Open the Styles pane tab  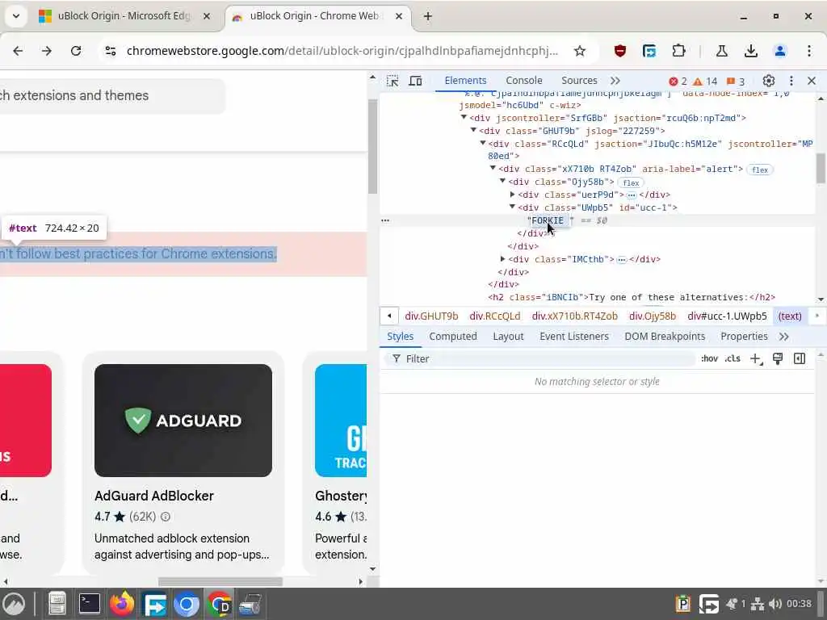[x=401, y=337]
